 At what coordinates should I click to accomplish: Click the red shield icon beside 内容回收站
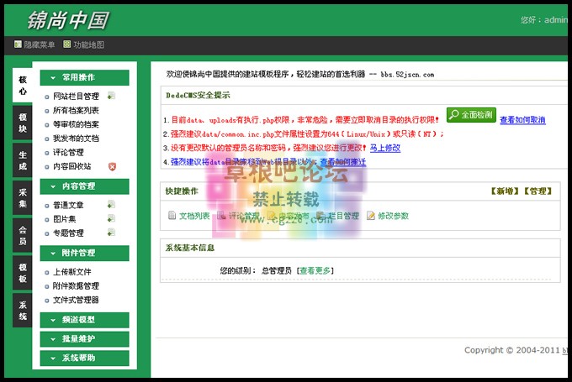pyautogui.click(x=112, y=166)
